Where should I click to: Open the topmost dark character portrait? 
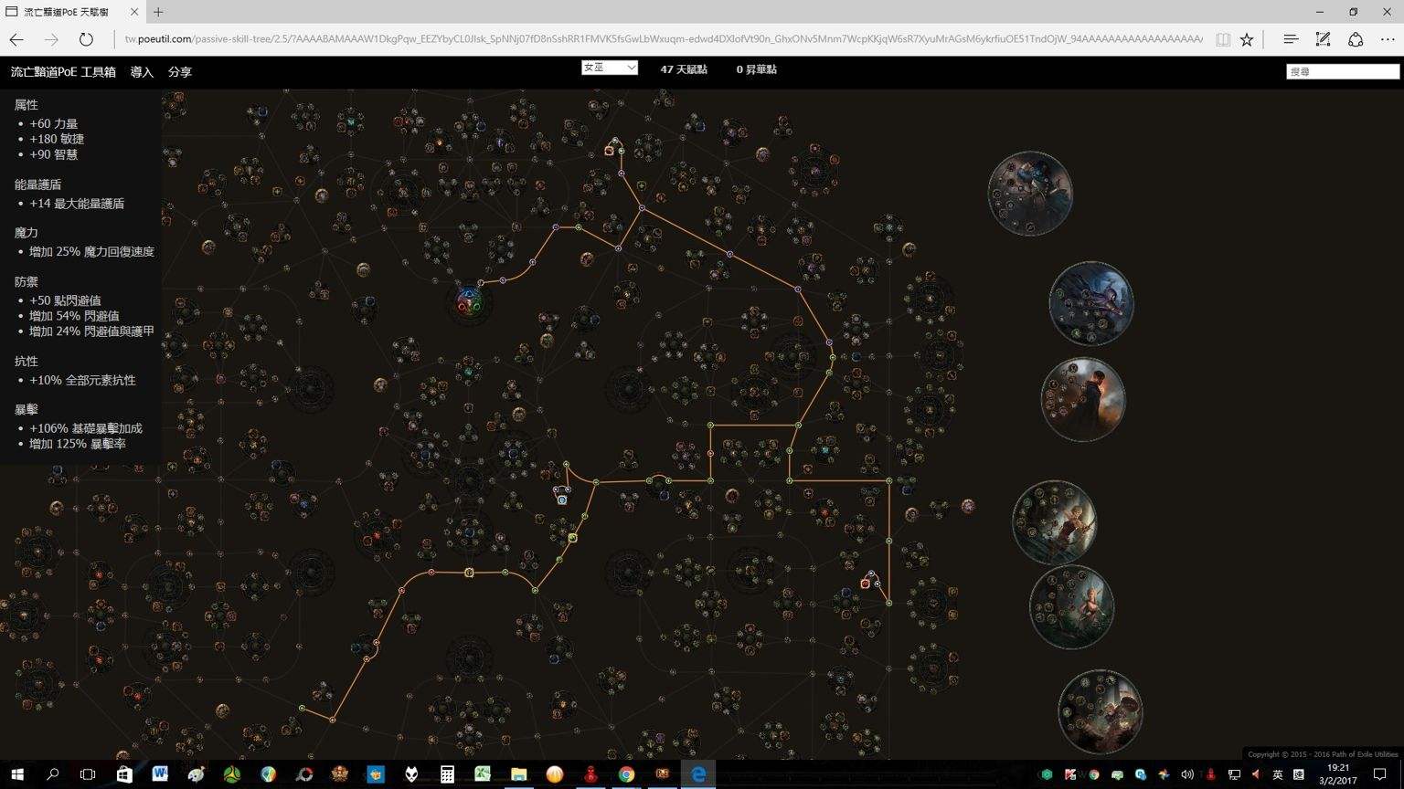tap(1030, 194)
